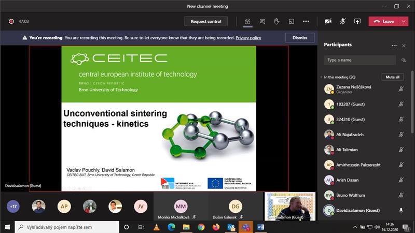Click the shared presentation slide
Screen dimensions: 415x233
(x=159, y=119)
